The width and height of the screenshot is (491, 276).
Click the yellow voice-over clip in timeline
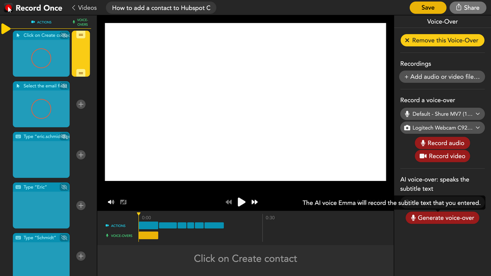coord(148,235)
